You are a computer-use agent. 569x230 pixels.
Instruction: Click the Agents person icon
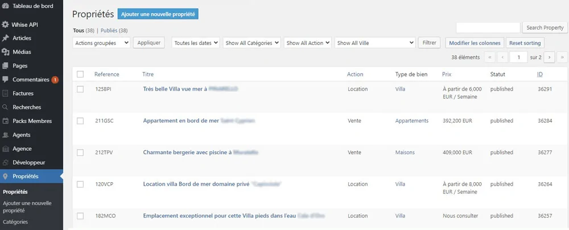tap(5, 135)
